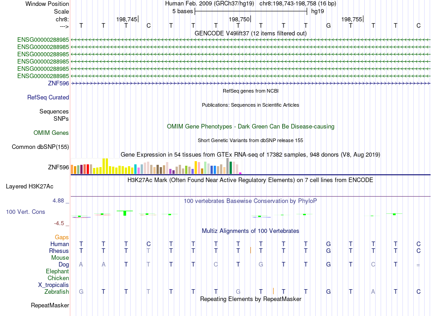
Task: Click the Rhesus alignment species label
Action: [59, 251]
